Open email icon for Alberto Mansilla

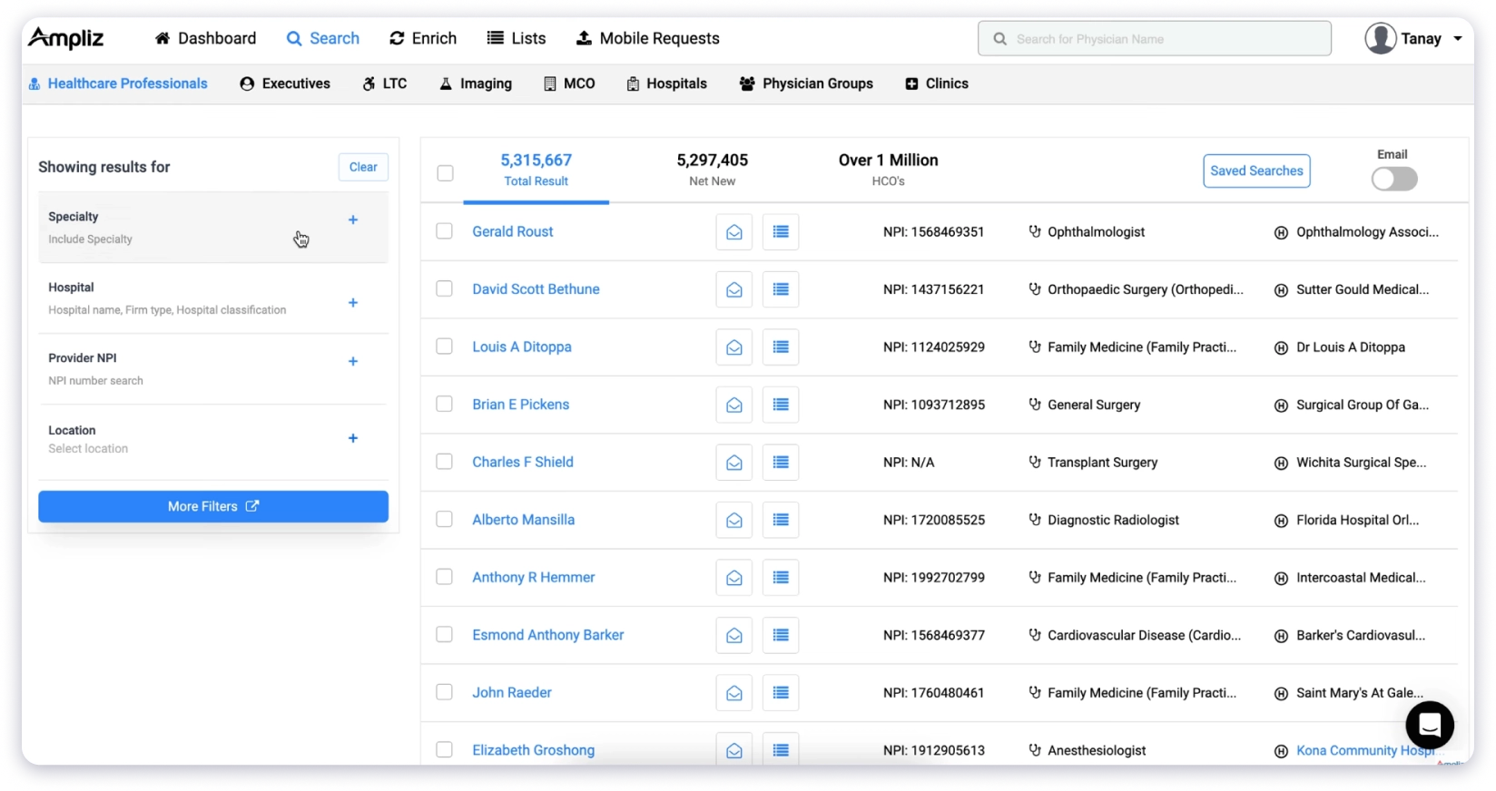tap(733, 520)
